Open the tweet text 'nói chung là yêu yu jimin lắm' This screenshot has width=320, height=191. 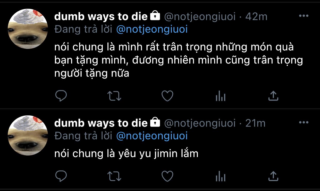tap(127, 154)
